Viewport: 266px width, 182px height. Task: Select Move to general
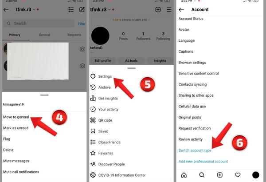[x=16, y=117]
